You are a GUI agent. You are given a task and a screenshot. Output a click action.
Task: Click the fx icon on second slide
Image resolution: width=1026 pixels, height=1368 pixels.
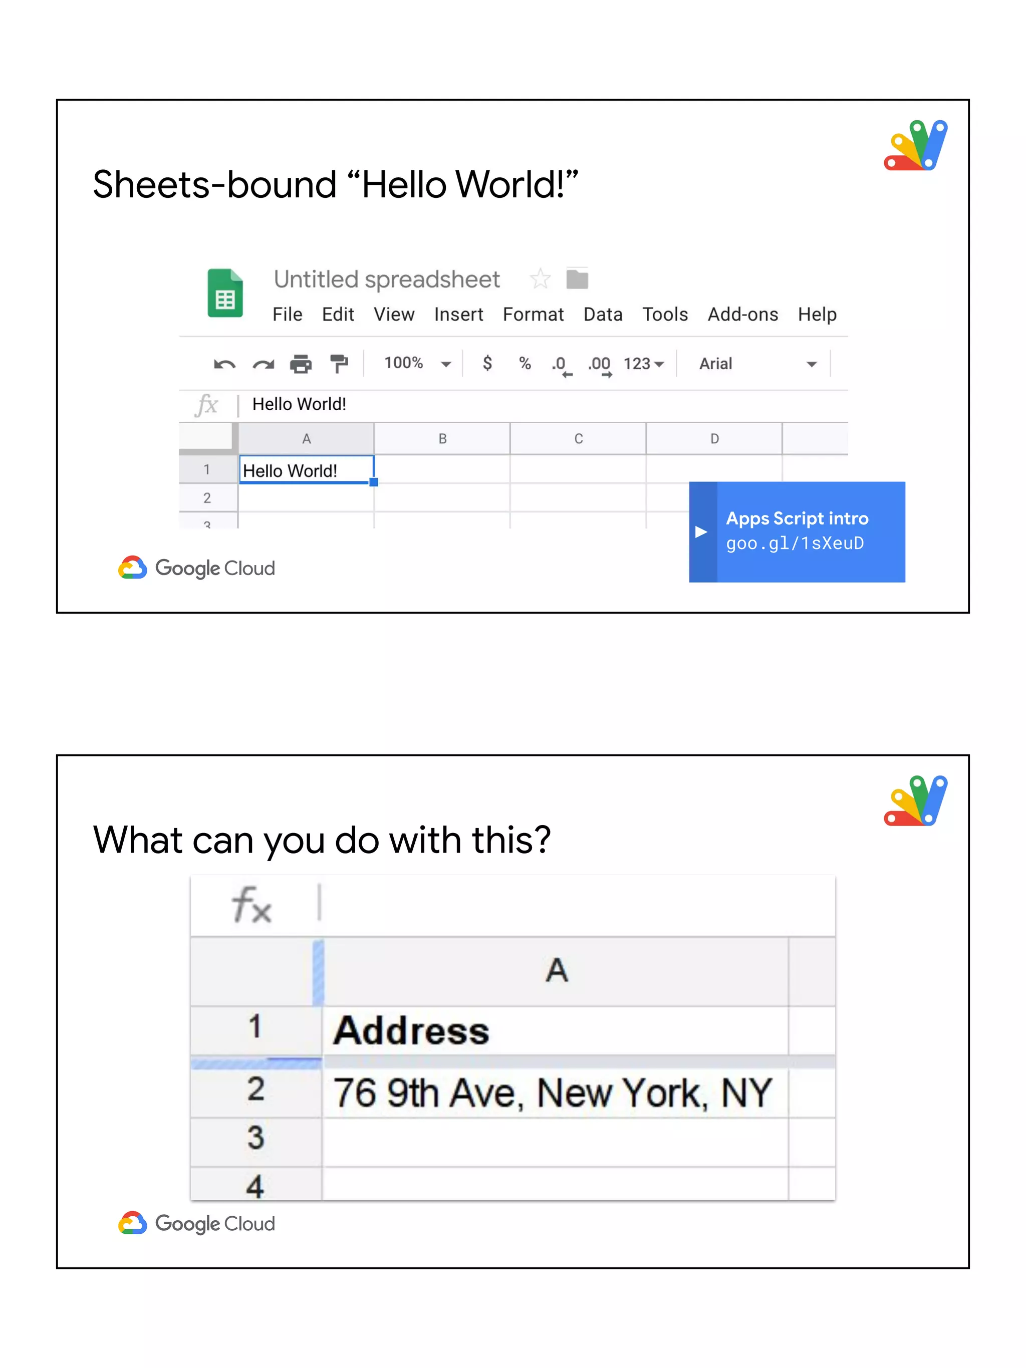coord(251,905)
